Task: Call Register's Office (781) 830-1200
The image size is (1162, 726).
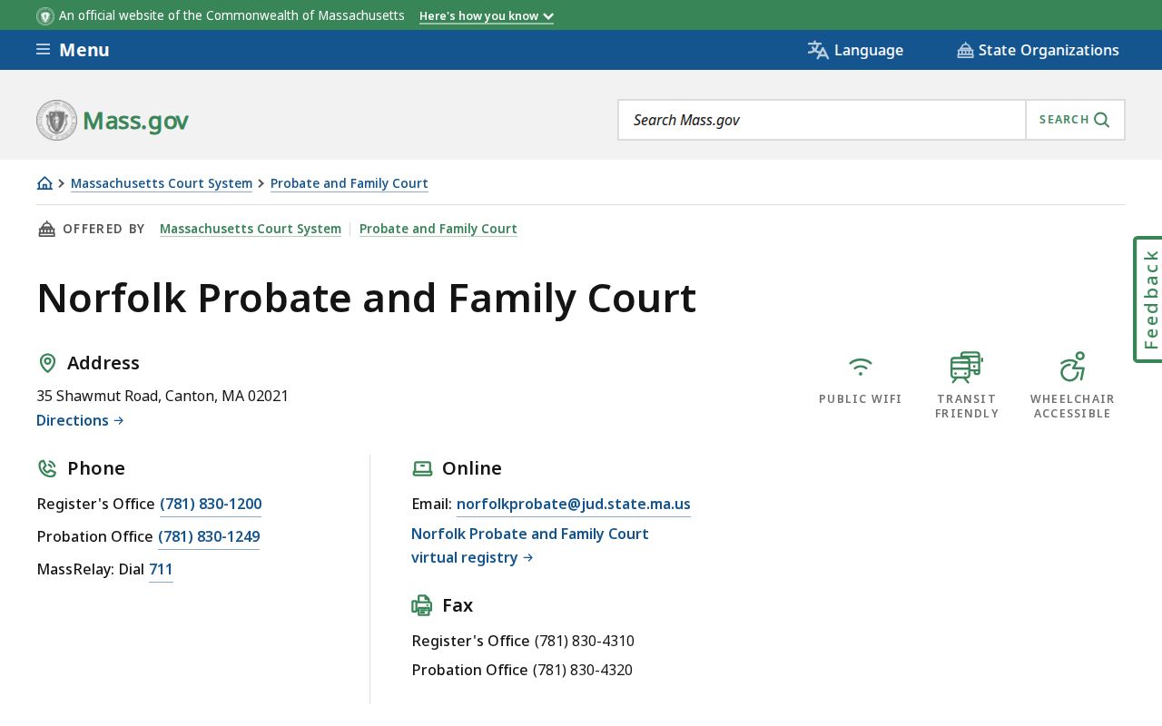Action: click(211, 504)
